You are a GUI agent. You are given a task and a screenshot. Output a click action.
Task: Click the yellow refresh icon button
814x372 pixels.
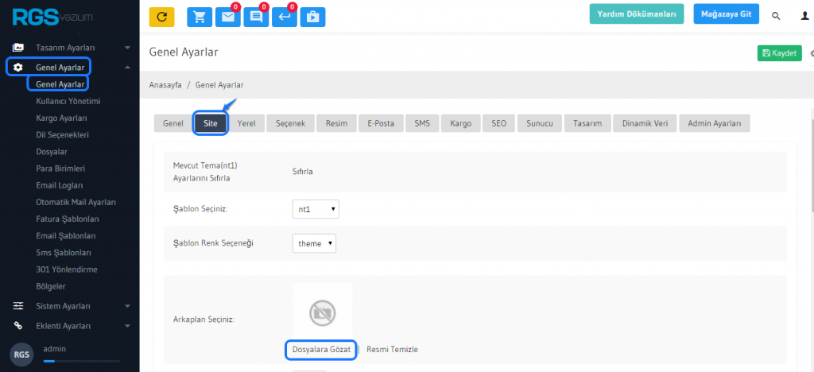pyautogui.click(x=161, y=16)
